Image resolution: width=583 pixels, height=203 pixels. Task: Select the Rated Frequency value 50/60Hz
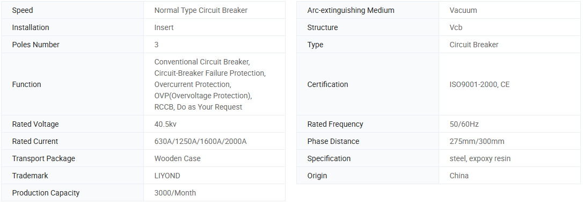(x=464, y=124)
